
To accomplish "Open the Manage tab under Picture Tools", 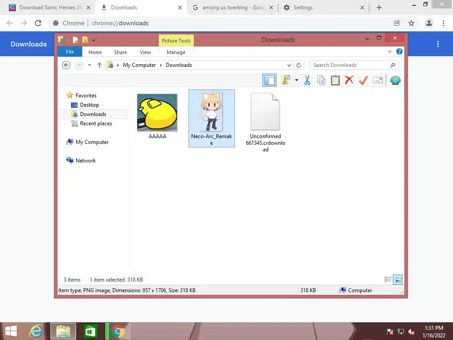I will click(176, 52).
